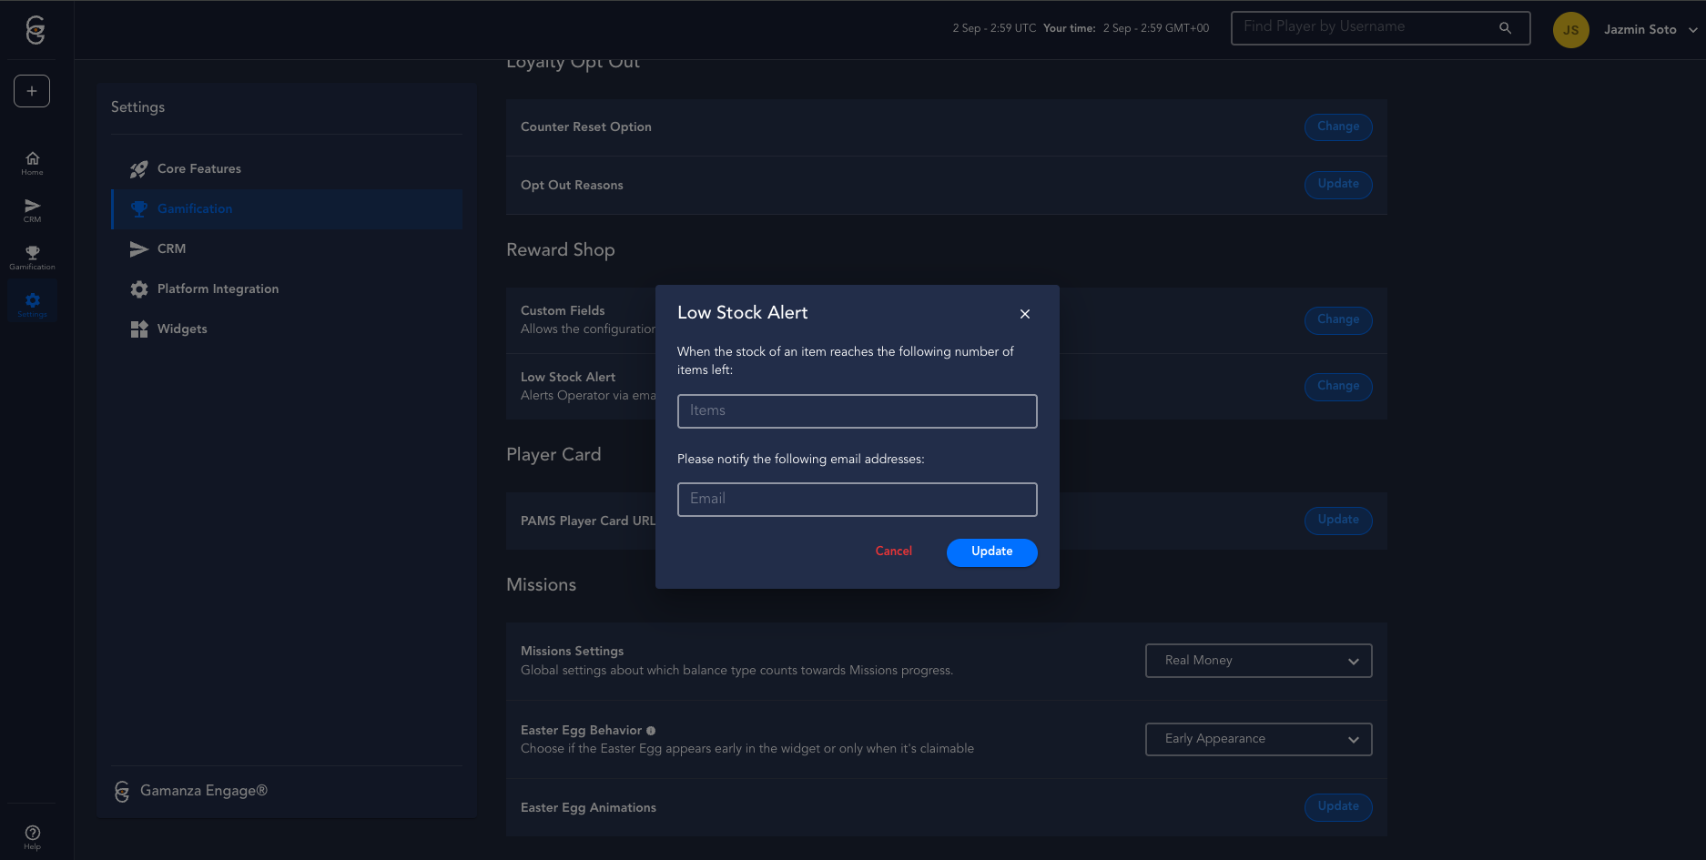This screenshot has width=1706, height=860.
Task: Click the JS user avatar
Action: [1570, 30]
